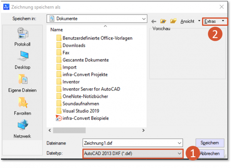This screenshot has width=231, height=168.
Task: Open the Netzwerk shortcut
Action: click(22, 129)
